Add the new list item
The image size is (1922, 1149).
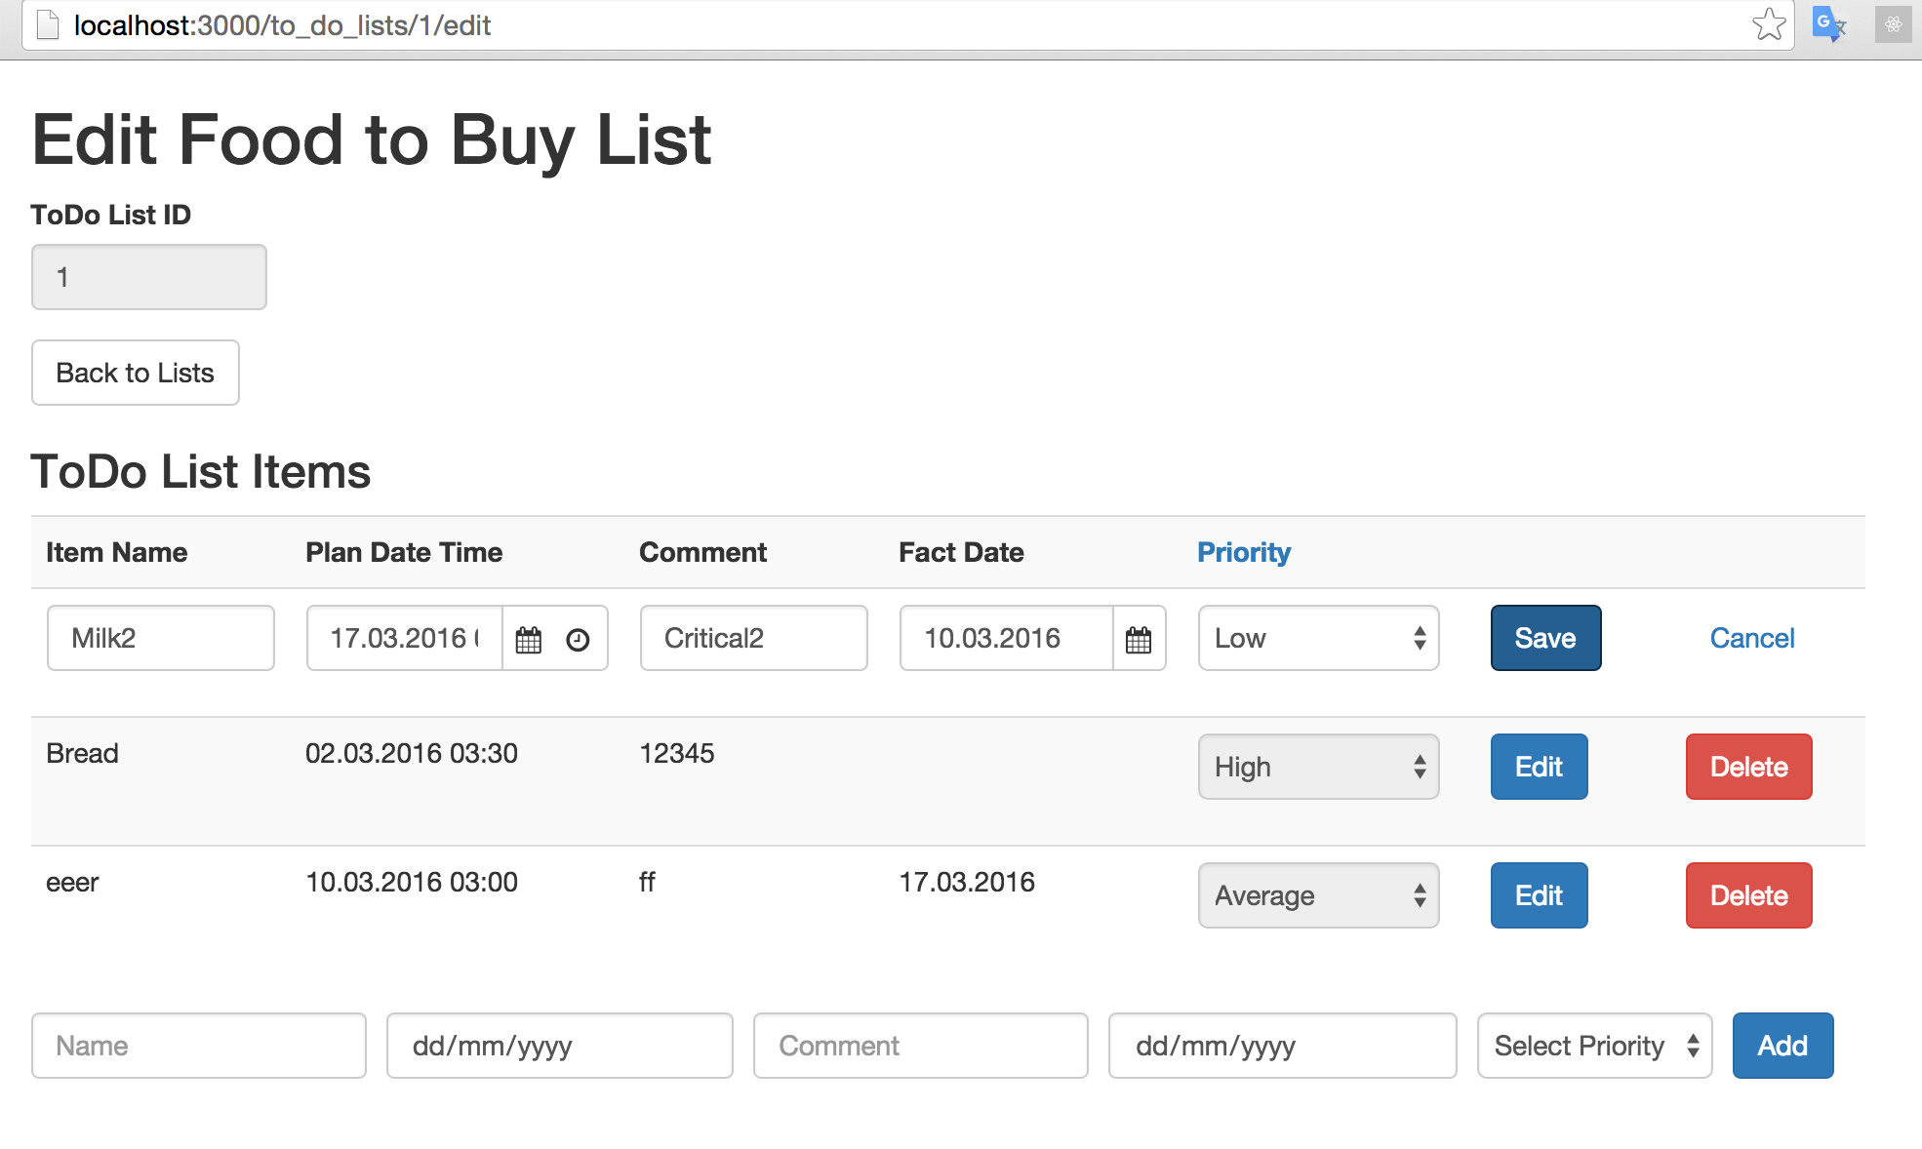tap(1782, 1046)
